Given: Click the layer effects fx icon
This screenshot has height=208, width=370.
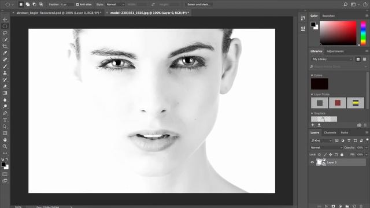Looking at the screenshot, I should [x=326, y=206].
